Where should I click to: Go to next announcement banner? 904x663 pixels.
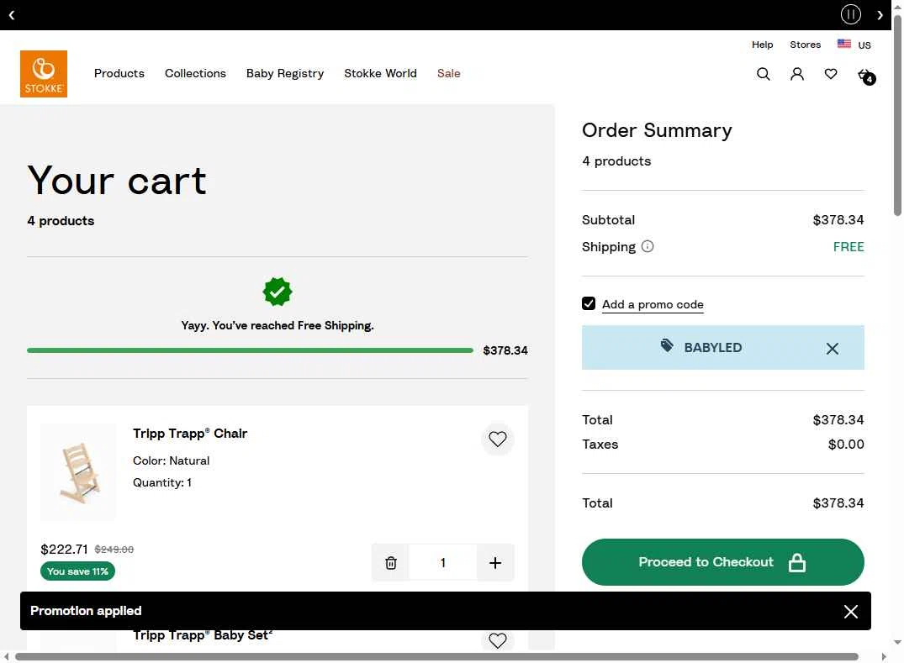[x=880, y=15]
